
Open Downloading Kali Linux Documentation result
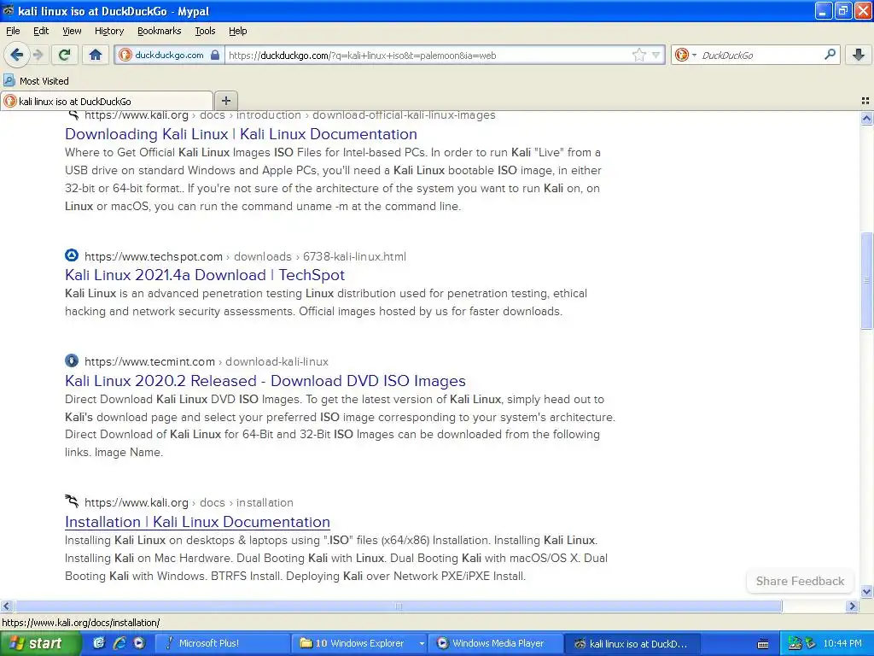click(241, 134)
